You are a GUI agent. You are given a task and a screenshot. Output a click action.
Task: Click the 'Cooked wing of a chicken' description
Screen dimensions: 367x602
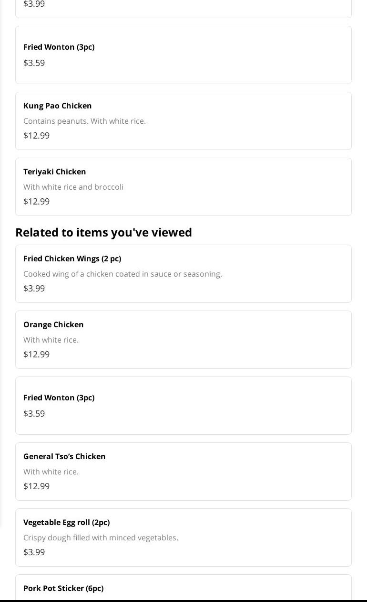tap(122, 274)
